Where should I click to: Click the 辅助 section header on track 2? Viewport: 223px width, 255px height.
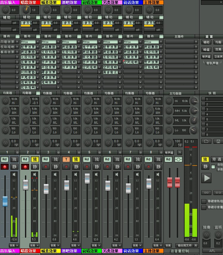26,17
